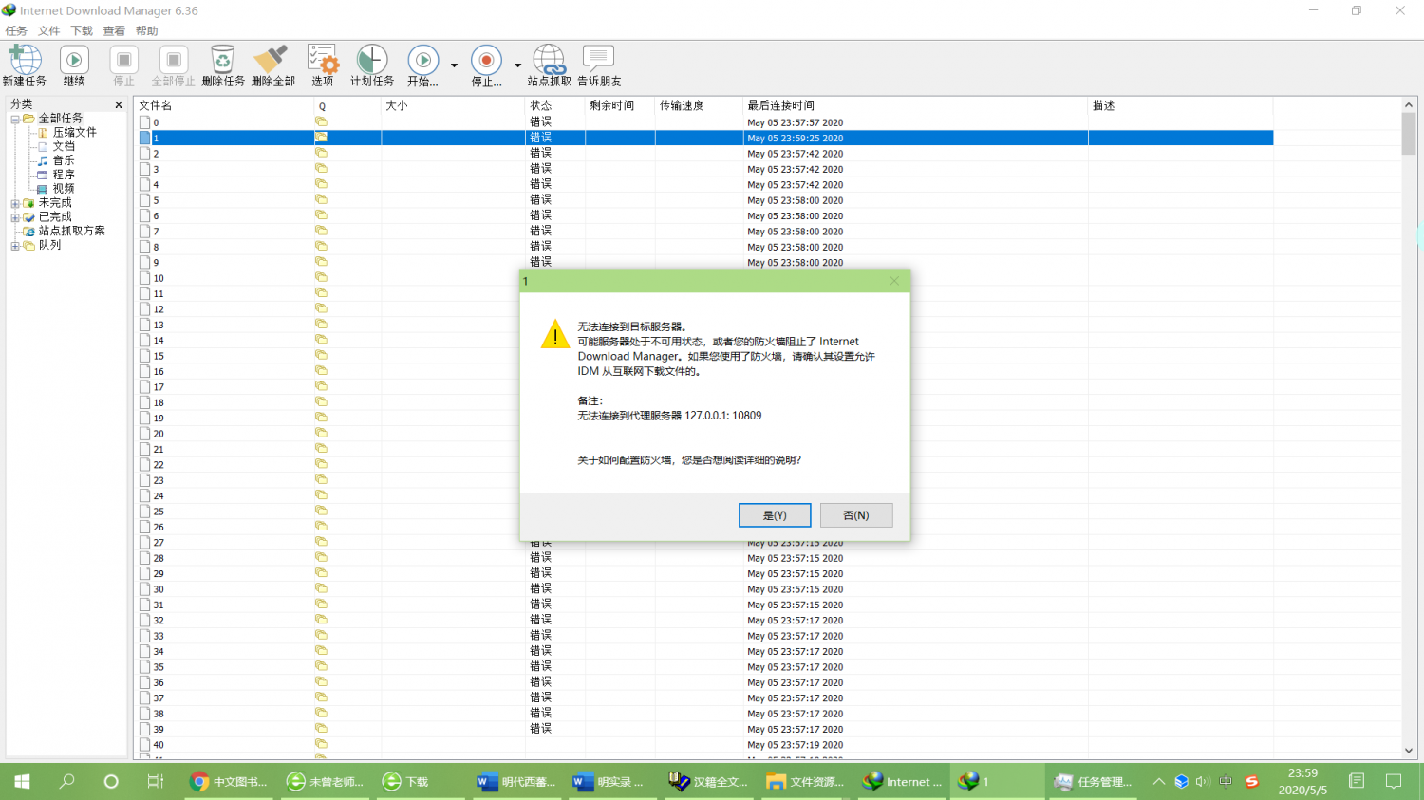Click the volume icon in the system tray
The width and height of the screenshot is (1424, 800).
[x=1203, y=782]
